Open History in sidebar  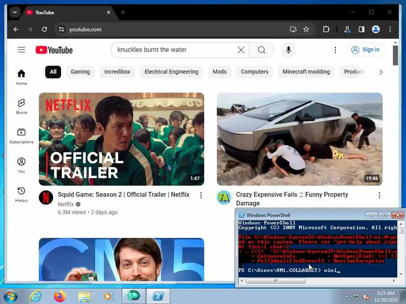[21, 194]
